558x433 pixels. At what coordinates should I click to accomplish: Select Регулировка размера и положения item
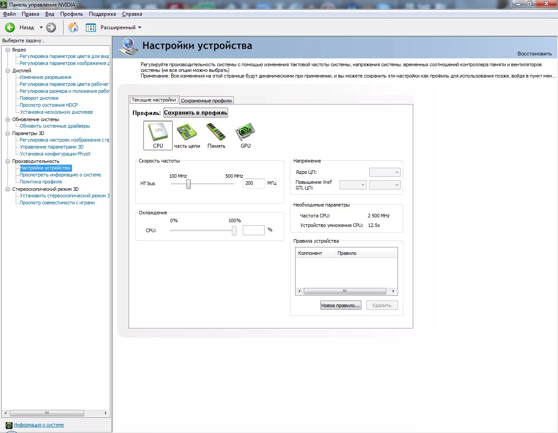[x=65, y=91]
